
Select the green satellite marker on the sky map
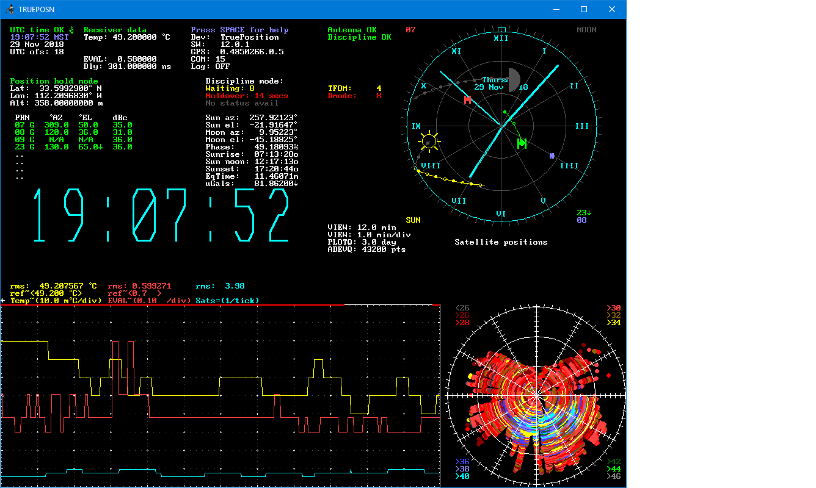tap(522, 143)
